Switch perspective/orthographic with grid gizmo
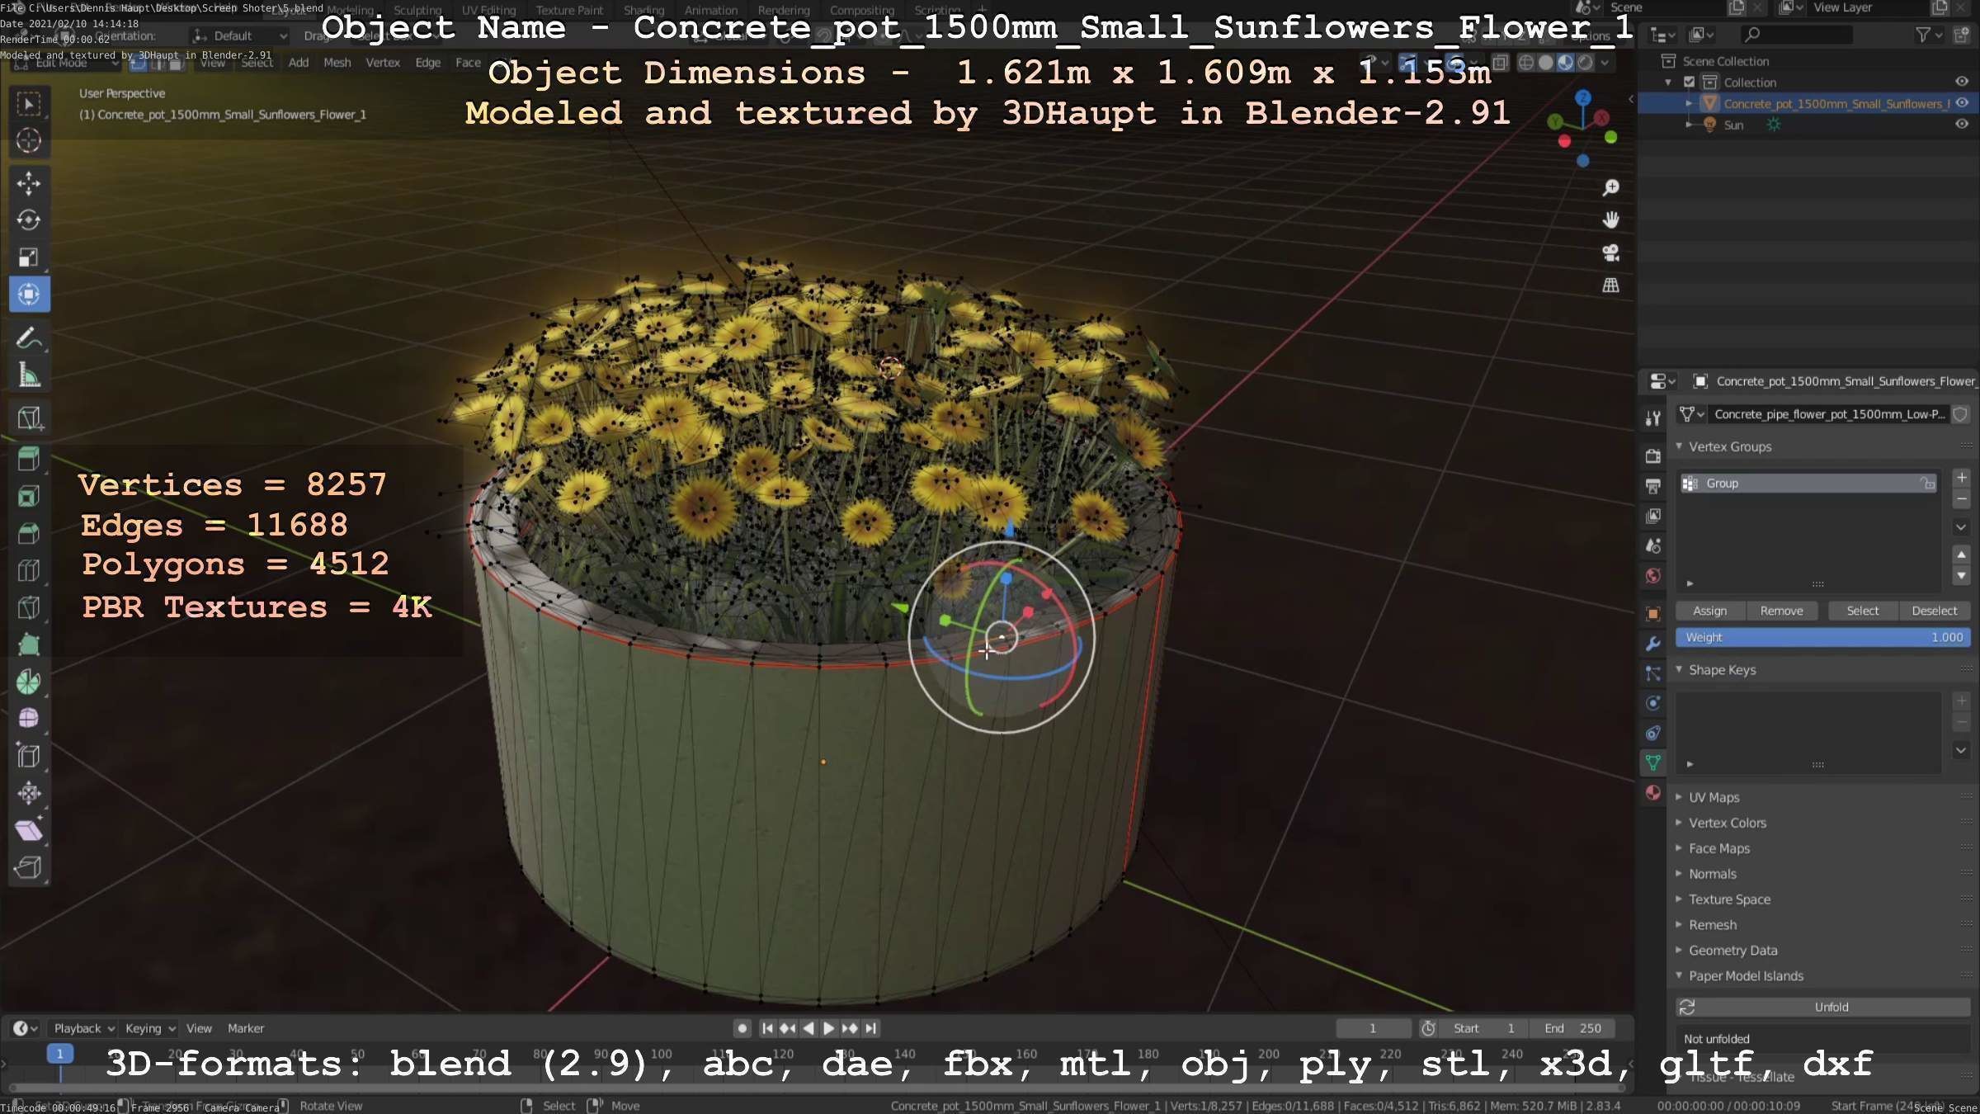Image resolution: width=1980 pixels, height=1114 pixels. [x=1610, y=286]
